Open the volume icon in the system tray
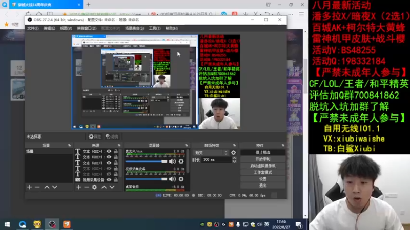410x230 pixels. tap(259, 224)
